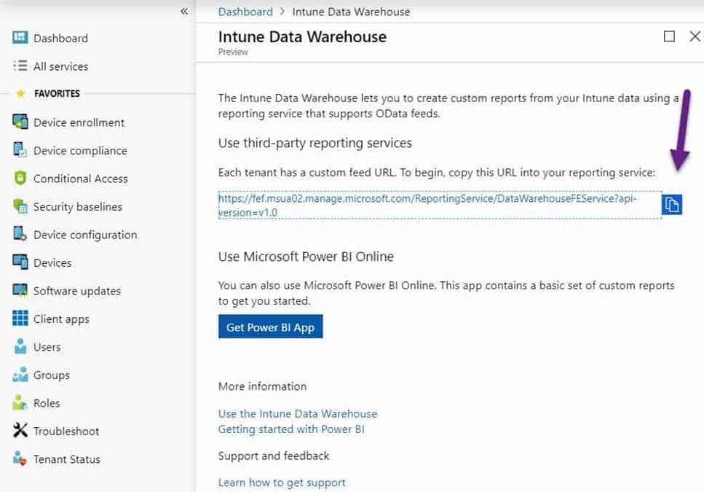The height and width of the screenshot is (492, 704).
Task: Click the Conditional Access shield icon
Action: [20, 178]
